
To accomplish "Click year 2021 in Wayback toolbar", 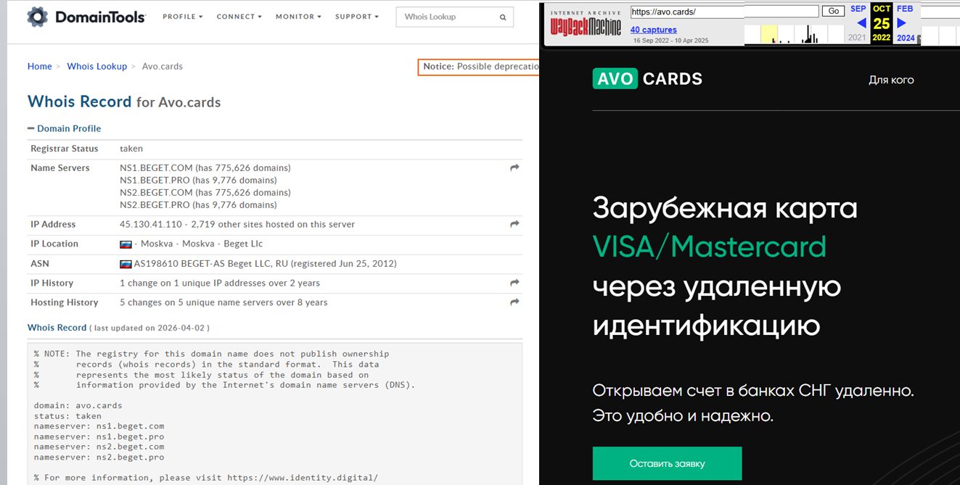I will point(858,38).
